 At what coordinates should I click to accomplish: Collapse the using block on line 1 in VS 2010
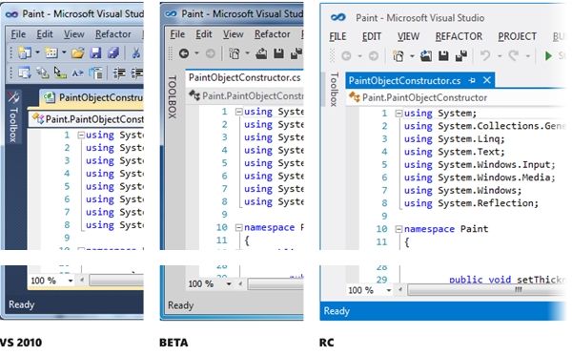(81, 136)
